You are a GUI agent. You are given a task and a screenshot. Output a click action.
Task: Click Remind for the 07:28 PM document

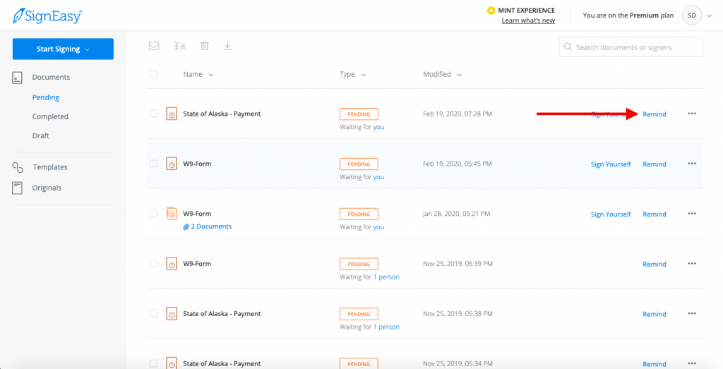pyautogui.click(x=655, y=114)
